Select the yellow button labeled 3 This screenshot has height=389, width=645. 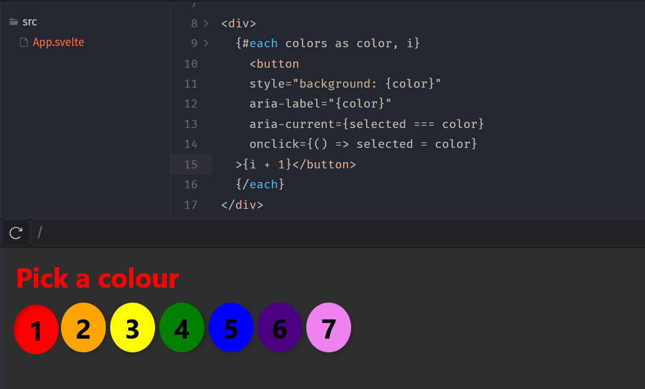click(133, 327)
